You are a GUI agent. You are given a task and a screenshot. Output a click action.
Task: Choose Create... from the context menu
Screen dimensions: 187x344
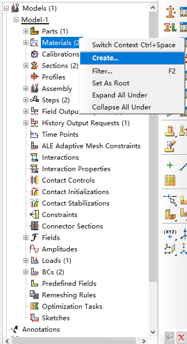[x=105, y=58]
